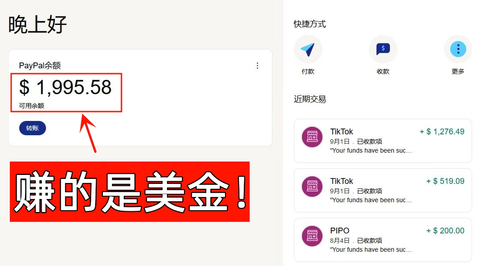This screenshot has width=481, height=266.
Task: Click the 近期交易 heading
Action: (310, 99)
